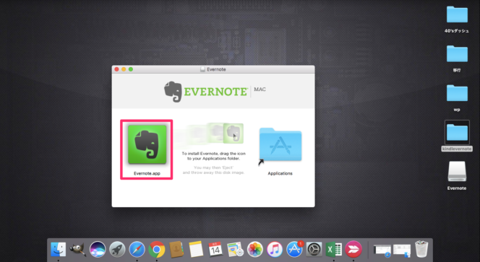Open App Store with update badge

point(294,249)
